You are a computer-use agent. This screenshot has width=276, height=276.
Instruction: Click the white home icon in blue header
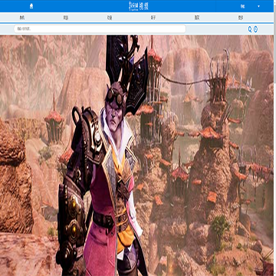pyautogui.click(x=31, y=6)
